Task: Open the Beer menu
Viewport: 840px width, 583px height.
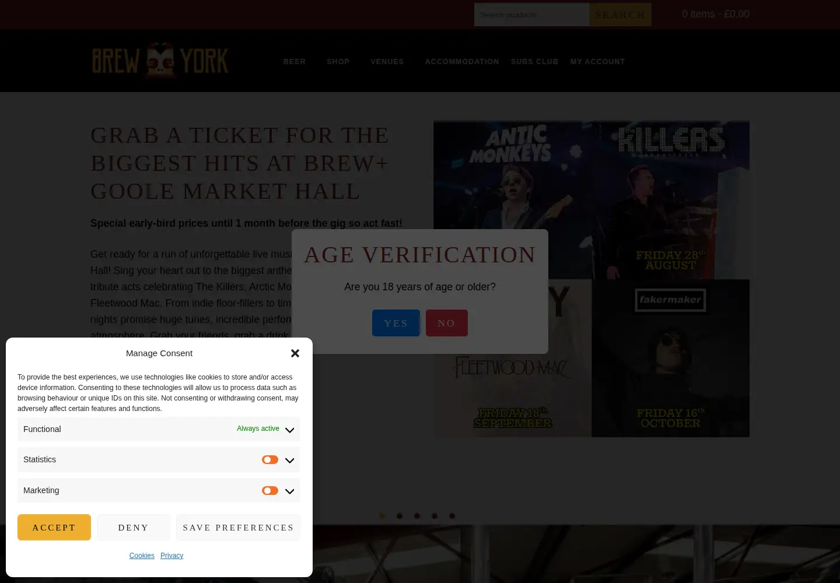Action: click(295, 61)
